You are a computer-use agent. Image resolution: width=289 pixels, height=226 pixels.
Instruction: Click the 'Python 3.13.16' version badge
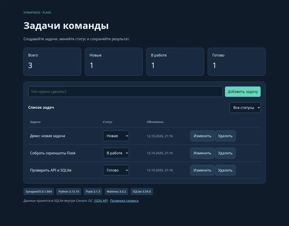pyautogui.click(x=69, y=192)
